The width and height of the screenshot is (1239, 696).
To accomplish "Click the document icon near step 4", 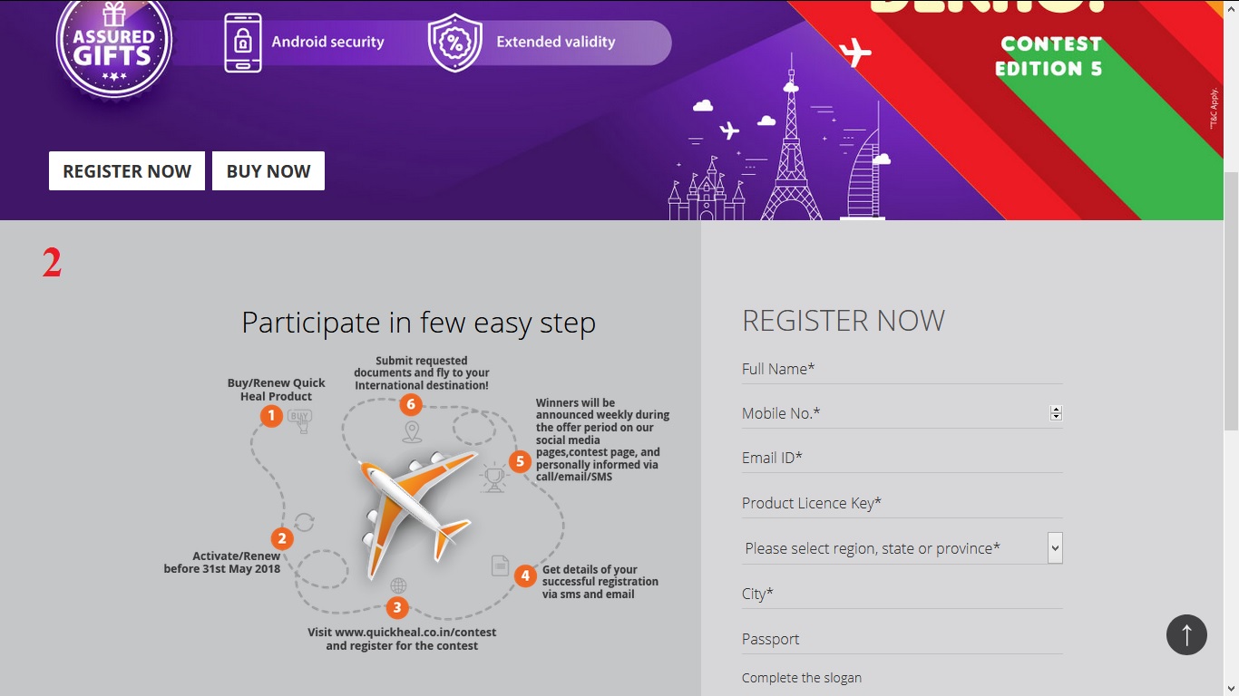I will coord(500,565).
